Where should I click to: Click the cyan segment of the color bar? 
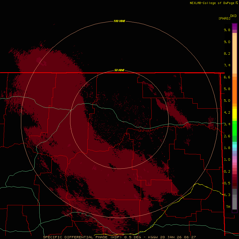coord(234,146)
